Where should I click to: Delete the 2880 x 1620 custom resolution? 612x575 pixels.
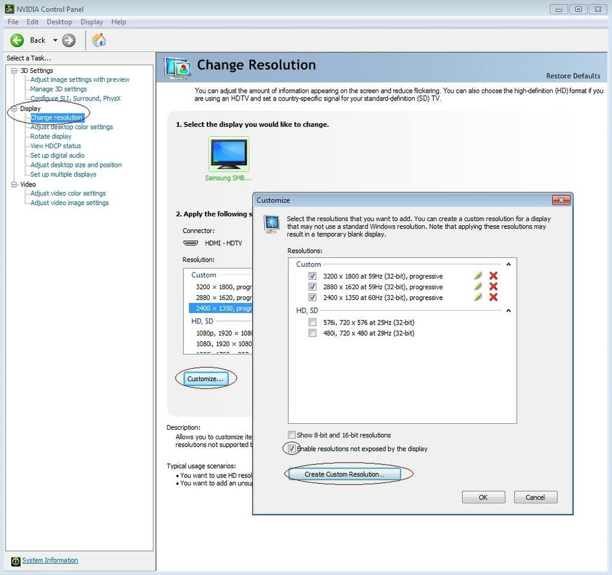(493, 287)
